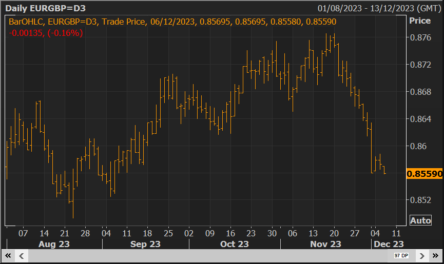Click the -0.00135, (-0.16%) change readout
444x264 pixels.
pos(46,33)
